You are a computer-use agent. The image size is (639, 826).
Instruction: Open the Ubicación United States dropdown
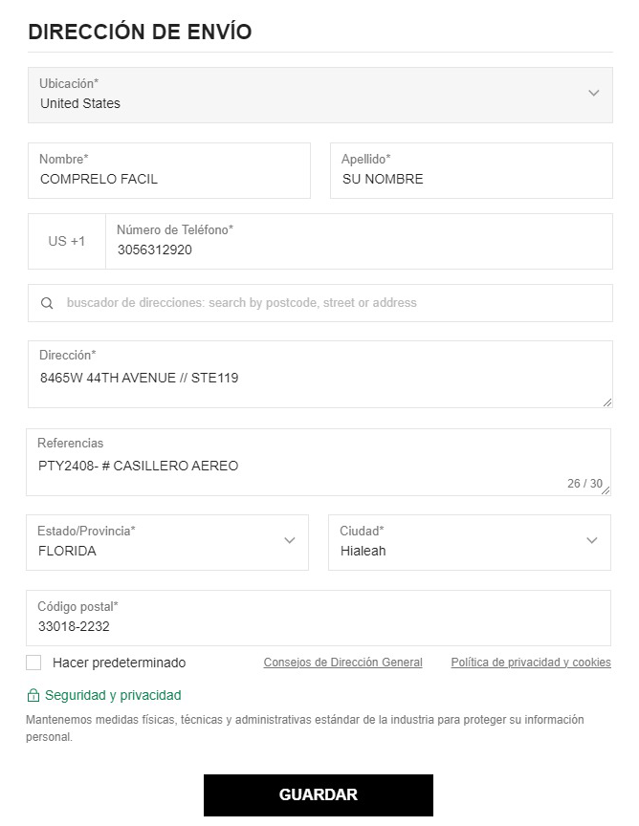tap(320, 96)
